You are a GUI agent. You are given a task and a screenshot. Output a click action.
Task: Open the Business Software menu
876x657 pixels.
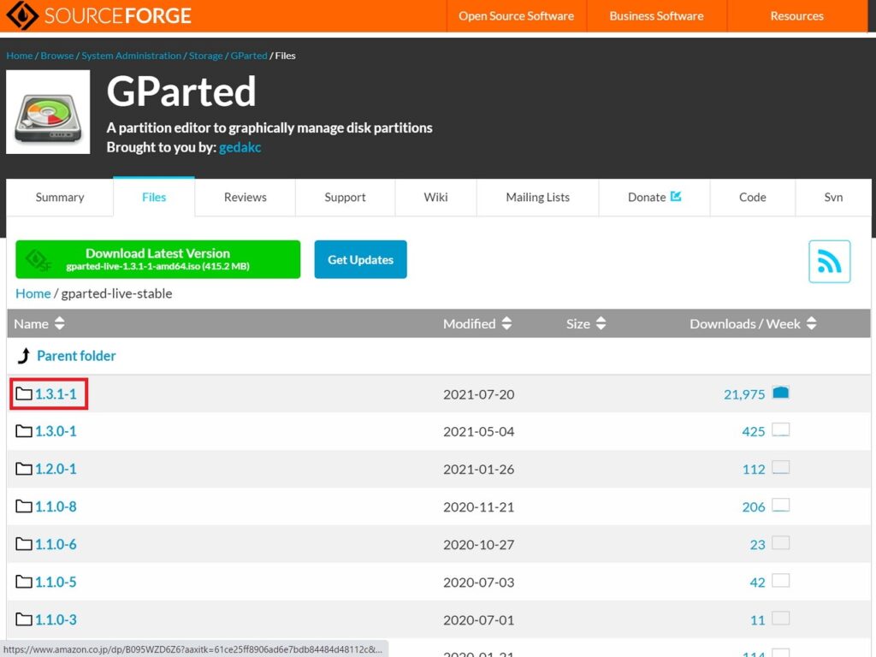click(656, 15)
